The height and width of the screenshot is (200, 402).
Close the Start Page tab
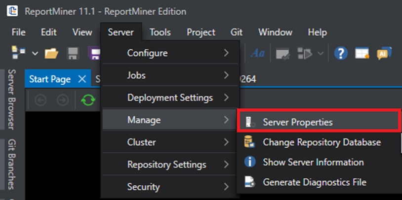pyautogui.click(x=82, y=79)
